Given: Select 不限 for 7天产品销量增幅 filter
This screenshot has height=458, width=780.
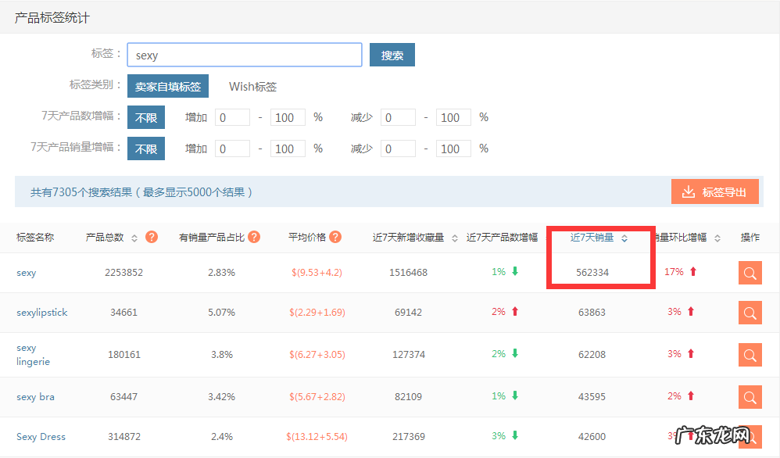Looking at the screenshot, I should pyautogui.click(x=146, y=148).
